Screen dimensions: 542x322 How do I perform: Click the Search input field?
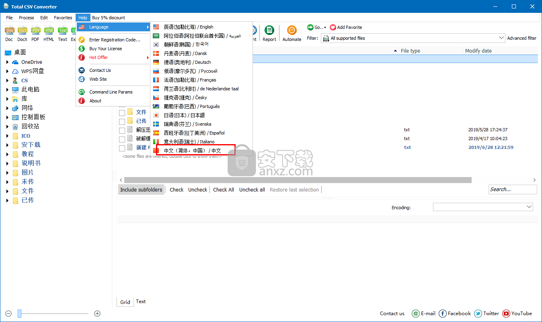513,190
